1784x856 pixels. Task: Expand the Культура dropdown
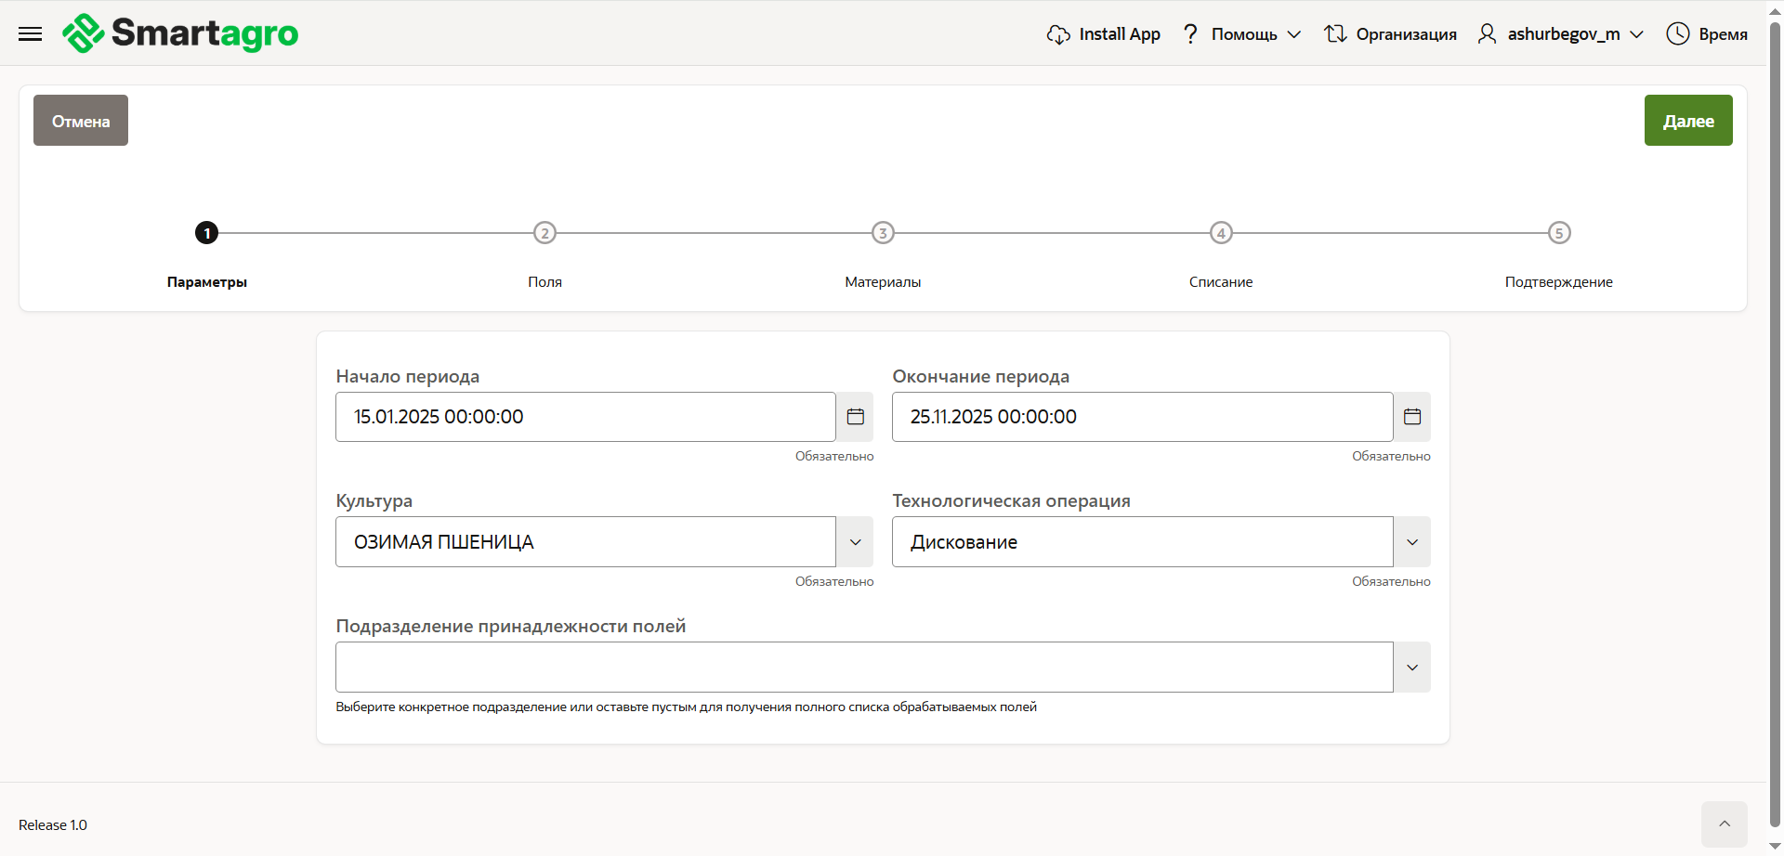pos(855,542)
